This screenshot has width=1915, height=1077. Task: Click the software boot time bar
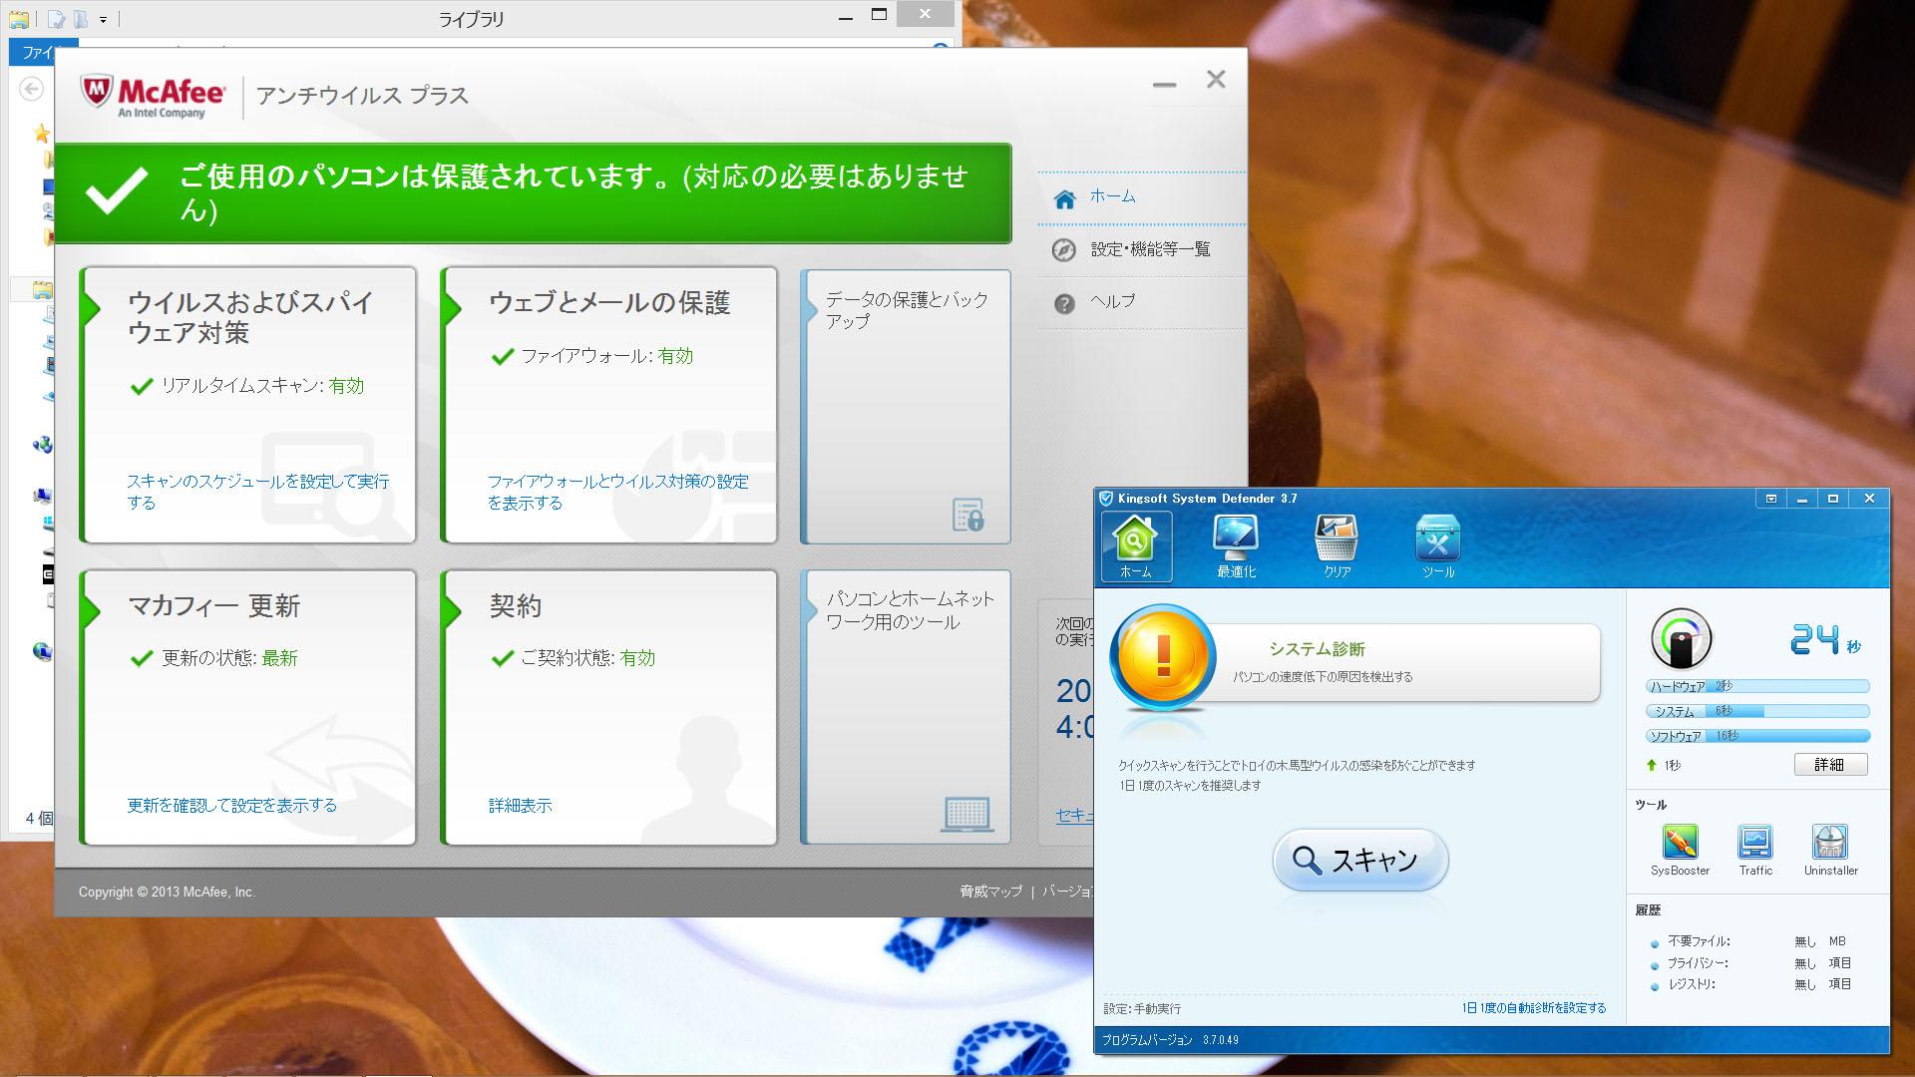[1757, 736]
